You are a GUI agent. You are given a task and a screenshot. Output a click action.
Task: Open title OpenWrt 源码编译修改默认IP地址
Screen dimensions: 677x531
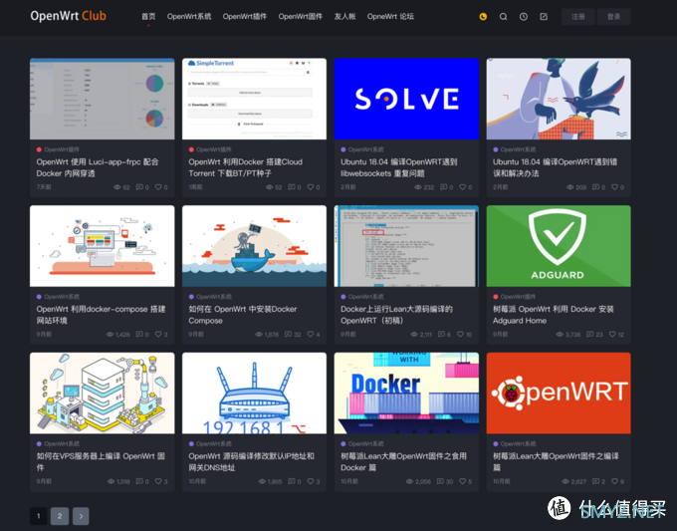point(251,462)
